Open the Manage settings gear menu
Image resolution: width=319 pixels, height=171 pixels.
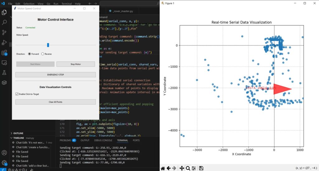pyautogui.click(x=4, y=163)
